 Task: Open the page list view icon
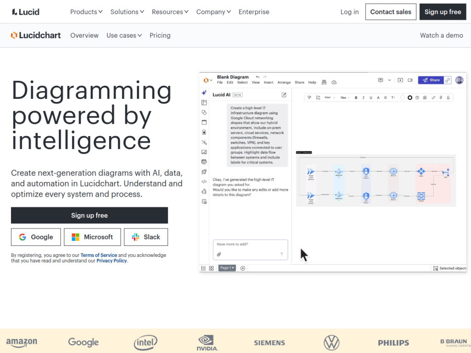tap(203, 268)
